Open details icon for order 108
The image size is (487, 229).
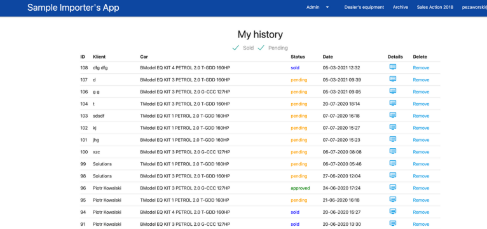tap(392, 67)
